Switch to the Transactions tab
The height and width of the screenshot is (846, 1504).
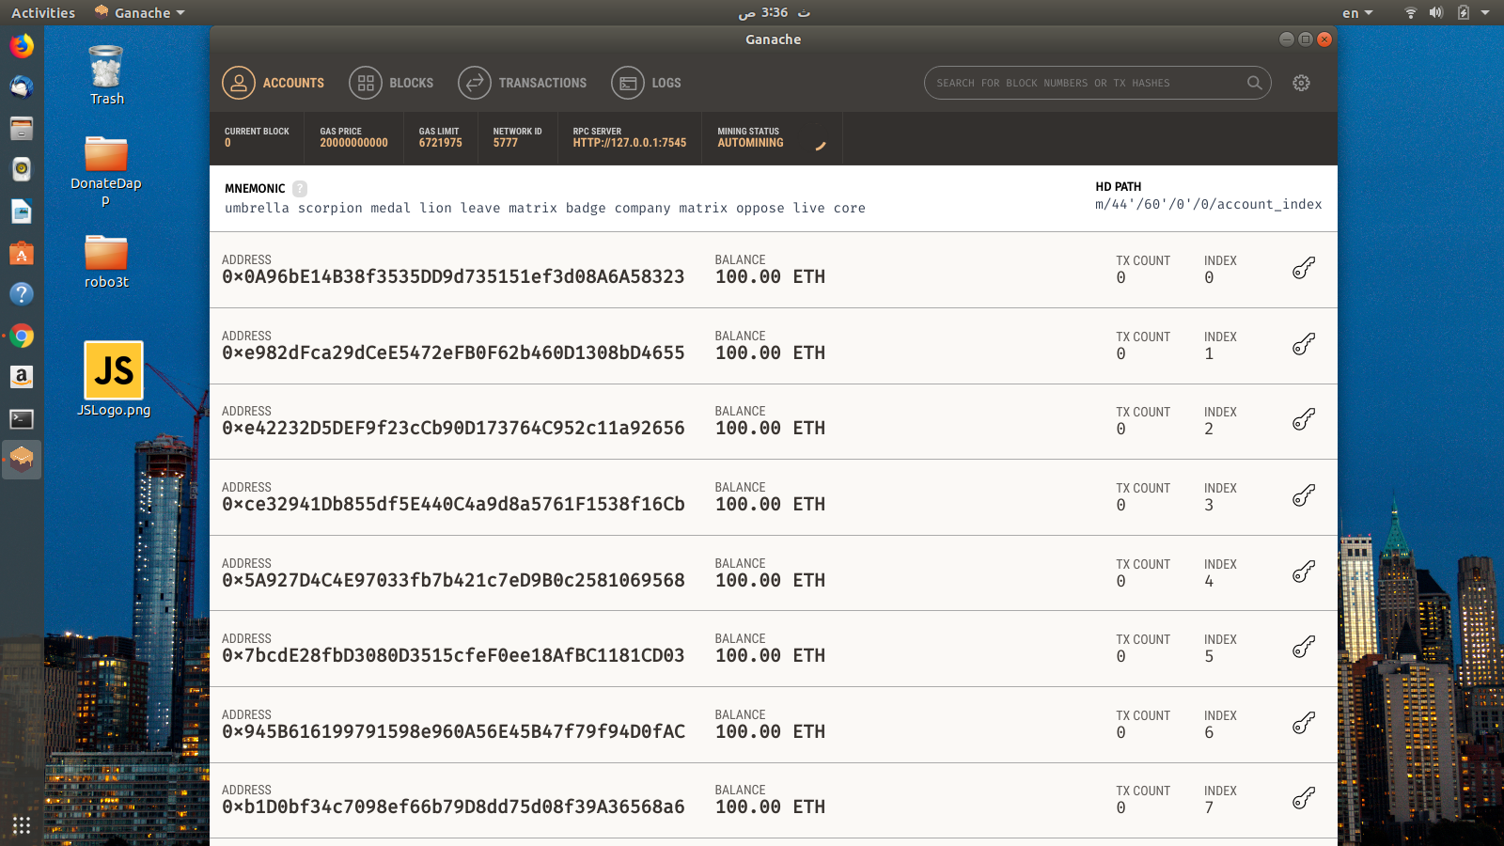(522, 83)
